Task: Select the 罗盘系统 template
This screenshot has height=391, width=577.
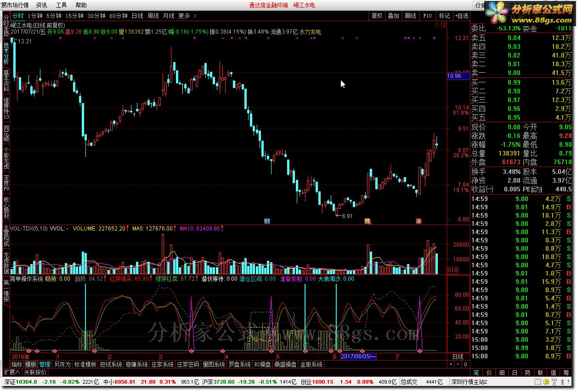Action: pyautogui.click(x=239, y=364)
